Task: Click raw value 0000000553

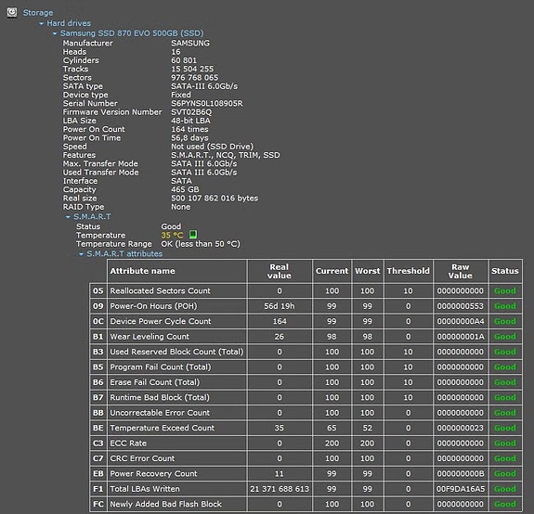Action: tap(461, 306)
